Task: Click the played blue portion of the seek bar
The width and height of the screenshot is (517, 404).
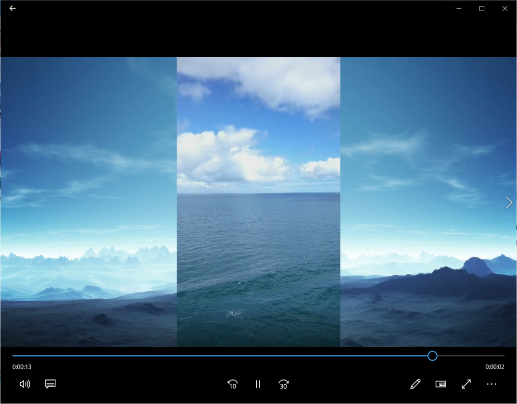Action: (216, 356)
